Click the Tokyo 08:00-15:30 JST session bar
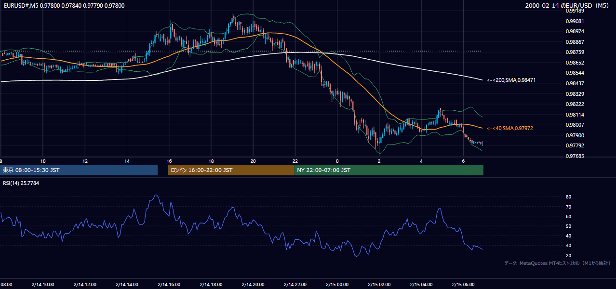Viewport: 616px width, 289px height. [79, 170]
